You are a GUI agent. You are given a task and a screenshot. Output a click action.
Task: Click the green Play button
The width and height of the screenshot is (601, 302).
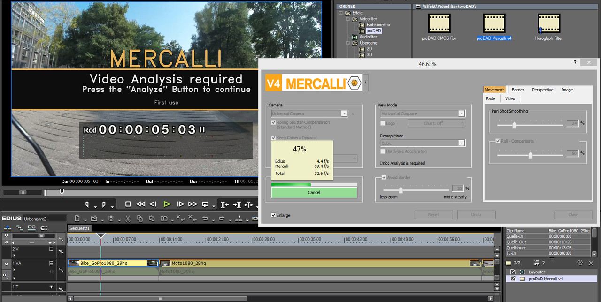tap(167, 204)
